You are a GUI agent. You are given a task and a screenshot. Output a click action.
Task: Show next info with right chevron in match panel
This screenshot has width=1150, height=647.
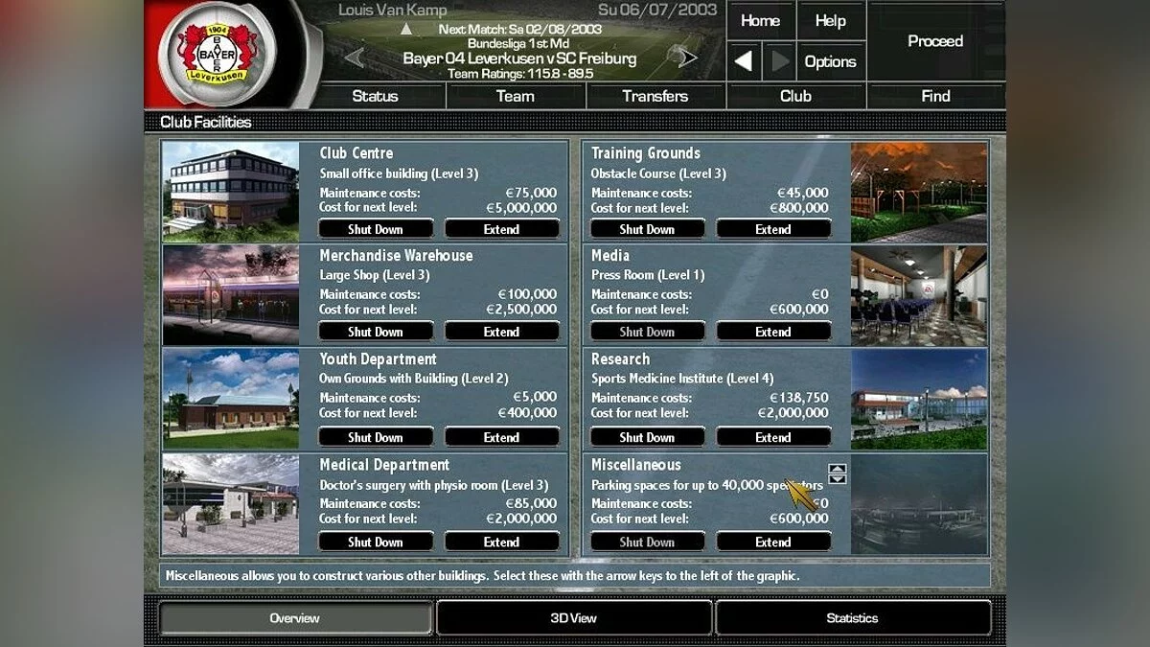(x=687, y=58)
